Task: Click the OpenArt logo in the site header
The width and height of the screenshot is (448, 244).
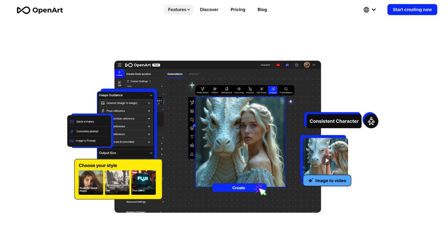Action: (40, 10)
